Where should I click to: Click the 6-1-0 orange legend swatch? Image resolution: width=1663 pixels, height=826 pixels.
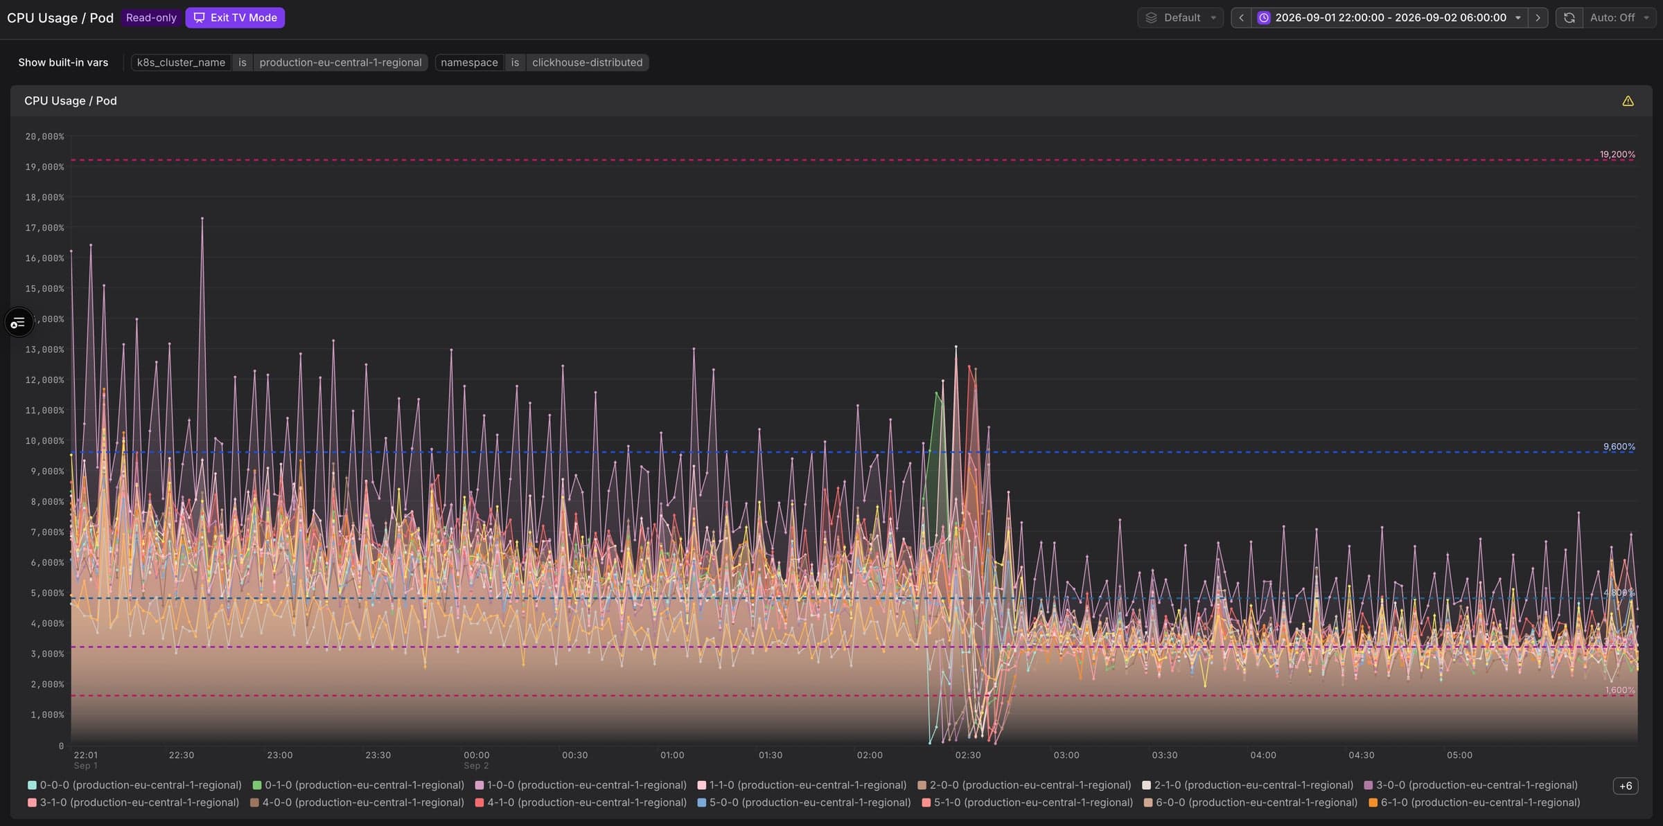tap(1373, 802)
